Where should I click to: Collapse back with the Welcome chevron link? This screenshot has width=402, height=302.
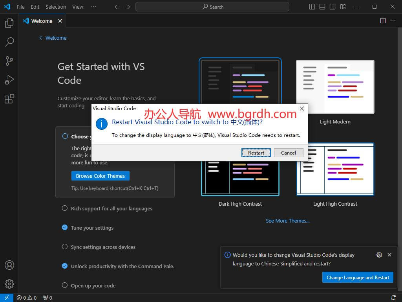tap(52, 38)
